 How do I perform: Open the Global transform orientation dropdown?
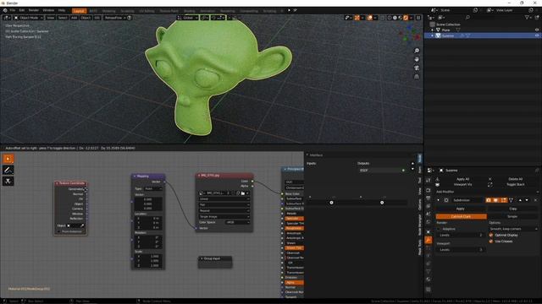[x=188, y=18]
